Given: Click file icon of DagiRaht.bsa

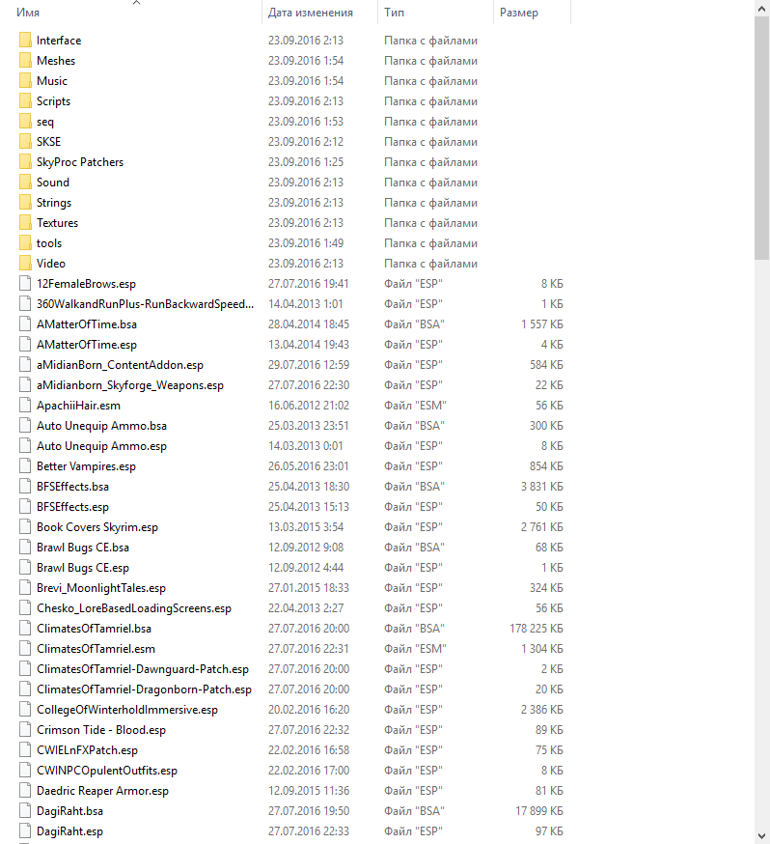Looking at the screenshot, I should click(25, 811).
